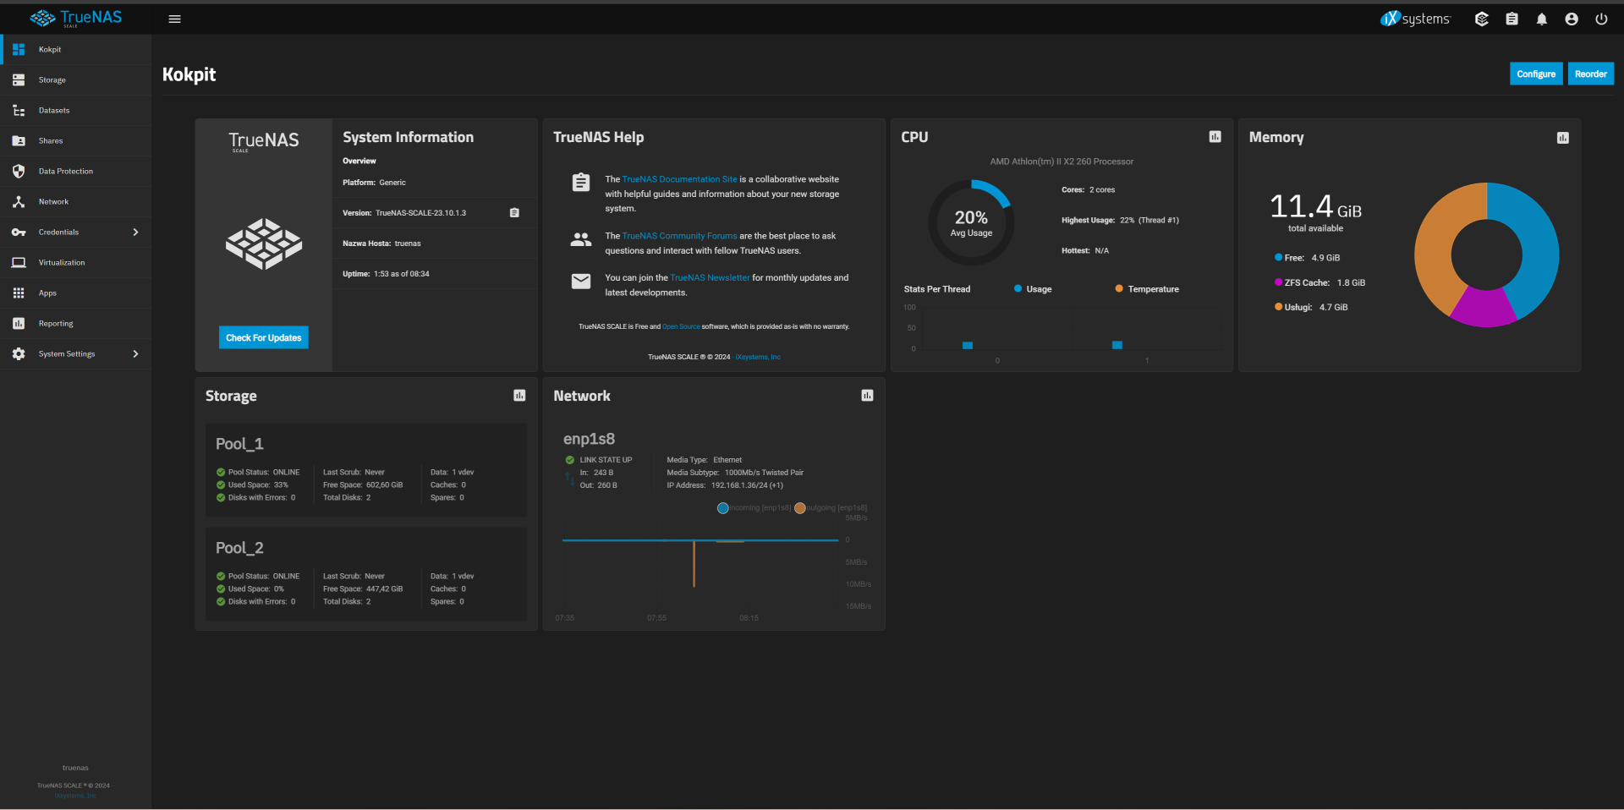The width and height of the screenshot is (1624, 810).
Task: Click the power icon in top bar
Action: (x=1601, y=19)
